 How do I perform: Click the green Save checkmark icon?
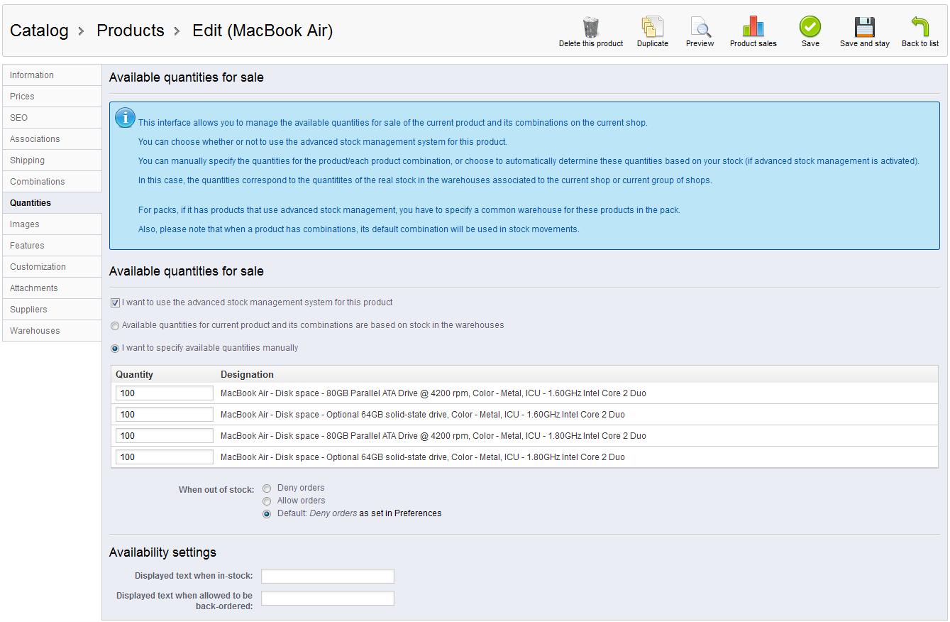810,28
